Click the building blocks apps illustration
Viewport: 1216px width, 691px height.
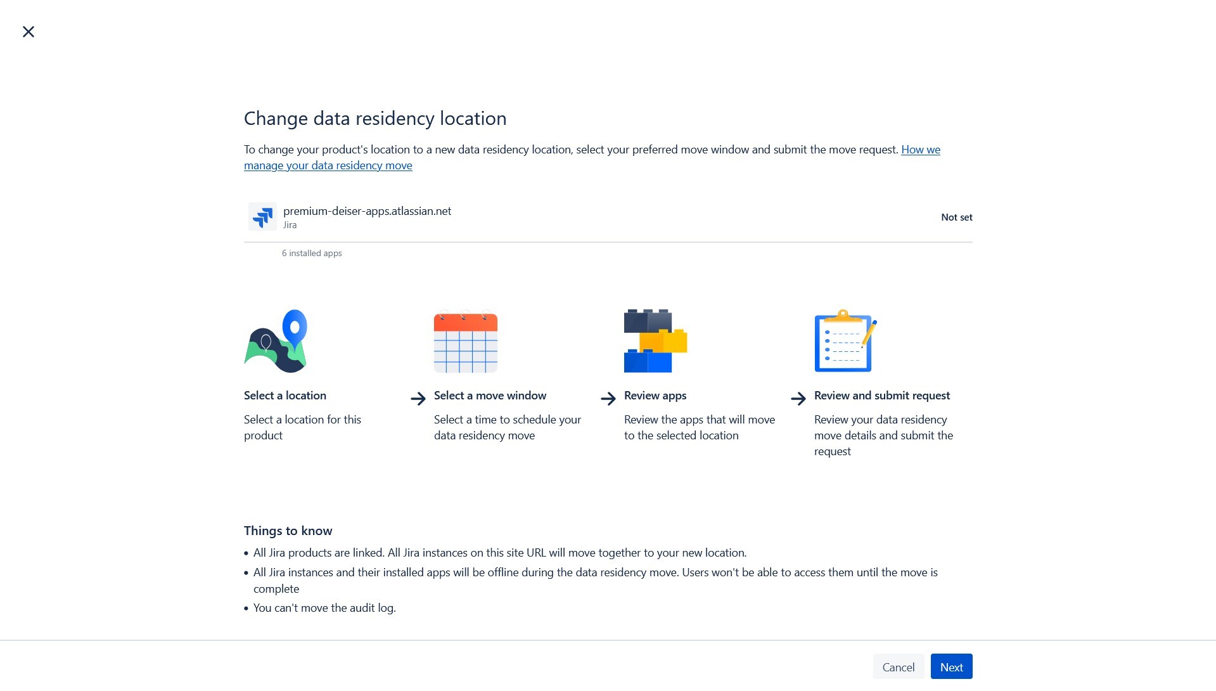[655, 341]
